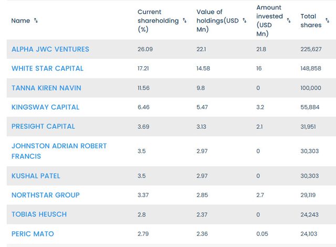View PERIC MATO shareholder page
The width and height of the screenshot is (336, 247).
pyautogui.click(x=33, y=233)
